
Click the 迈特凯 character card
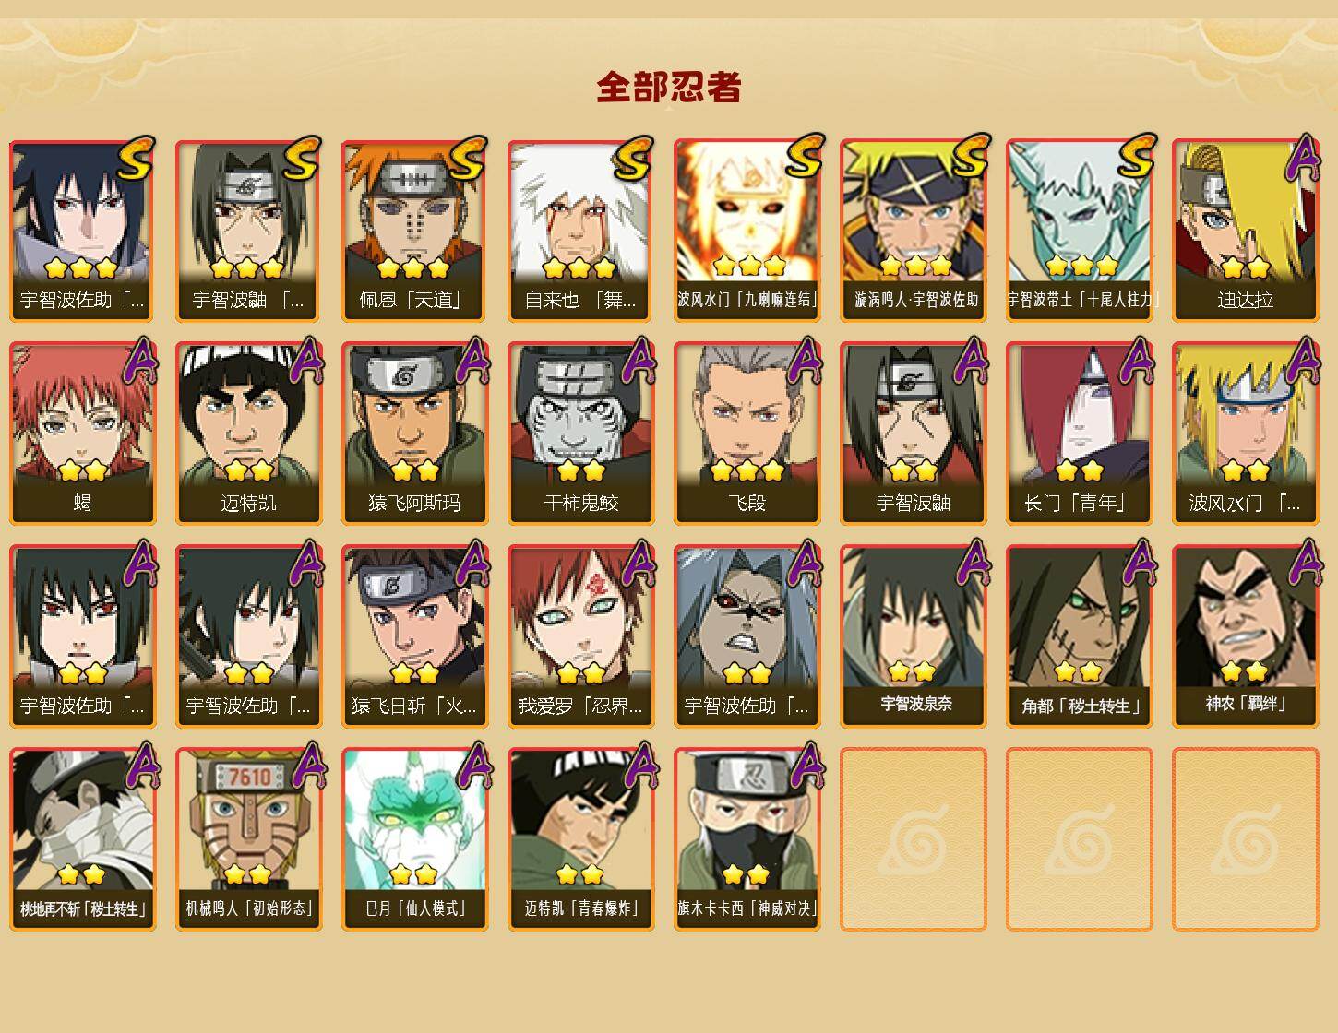coord(248,433)
